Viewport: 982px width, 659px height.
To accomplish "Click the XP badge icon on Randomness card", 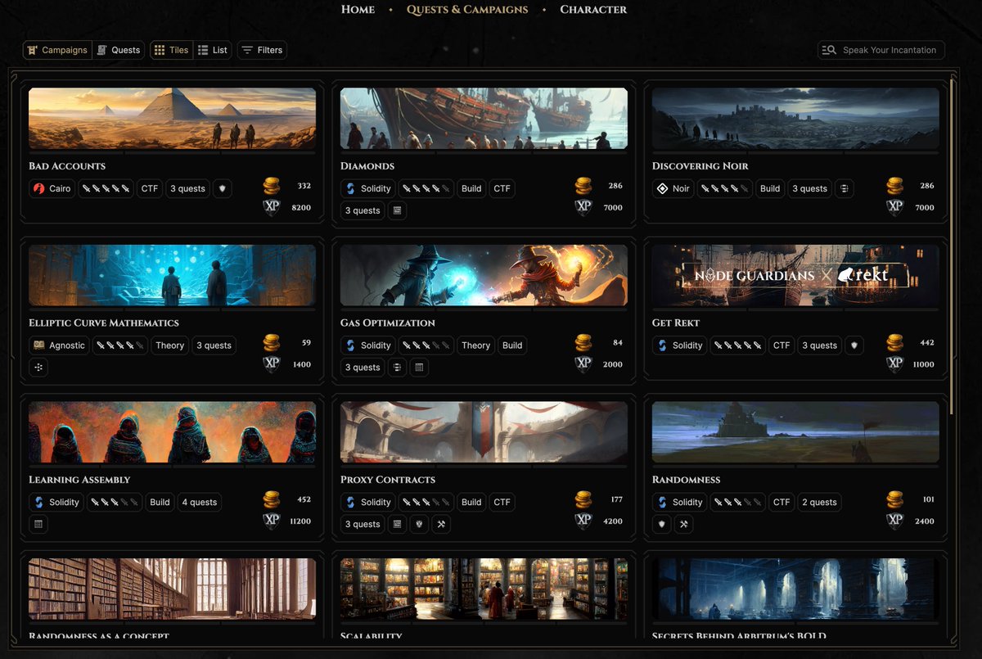I will pyautogui.click(x=895, y=521).
